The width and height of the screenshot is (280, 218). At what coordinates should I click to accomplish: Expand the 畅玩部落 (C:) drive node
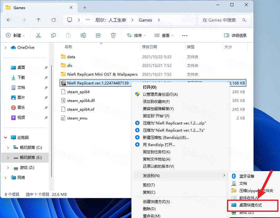tap(8, 148)
